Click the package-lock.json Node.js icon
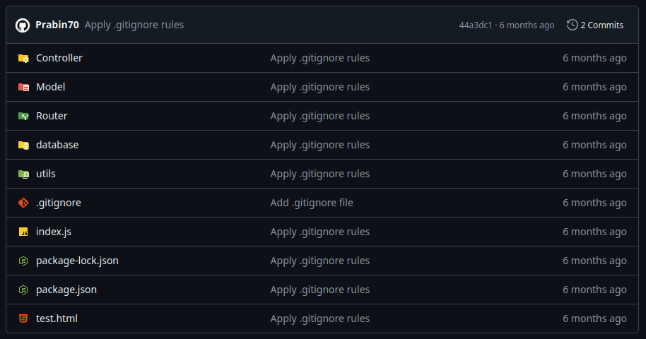Screen dimensions: 646x339 pyautogui.click(x=23, y=261)
